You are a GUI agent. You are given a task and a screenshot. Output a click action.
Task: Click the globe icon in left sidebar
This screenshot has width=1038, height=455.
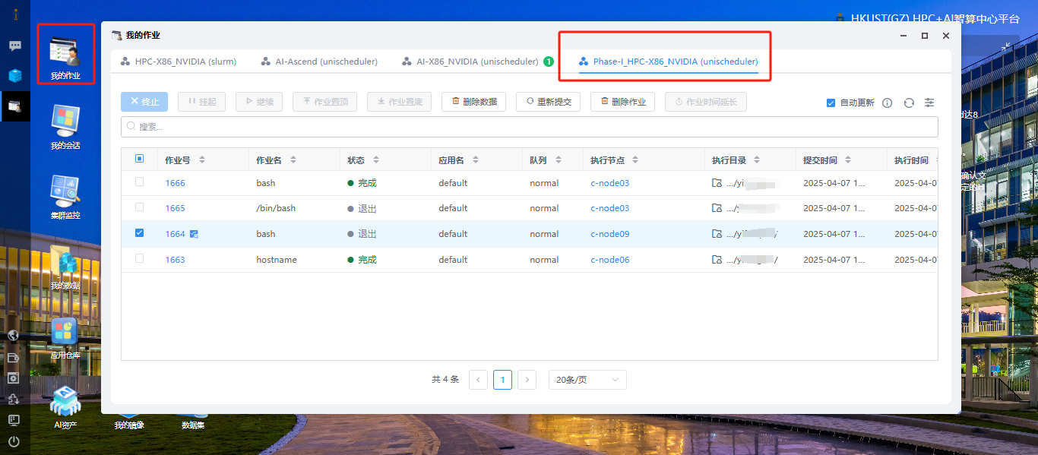[14, 336]
